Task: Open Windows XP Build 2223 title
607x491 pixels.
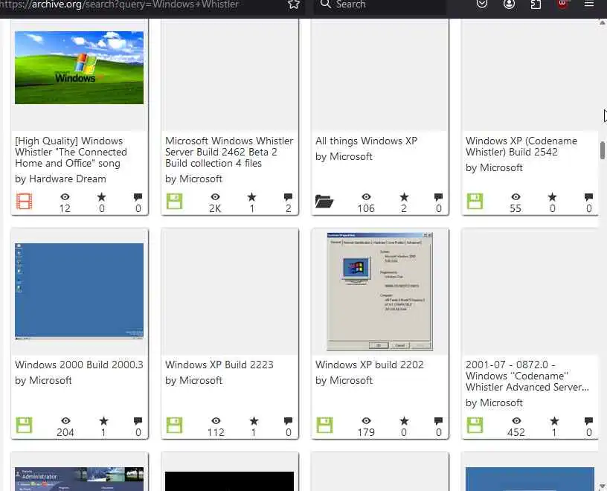Action: pos(219,365)
